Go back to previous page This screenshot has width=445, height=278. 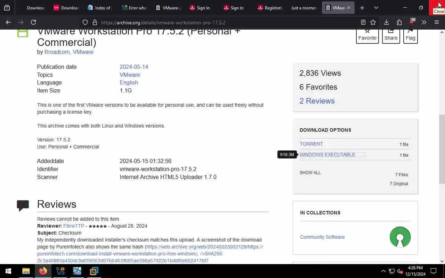point(8,22)
